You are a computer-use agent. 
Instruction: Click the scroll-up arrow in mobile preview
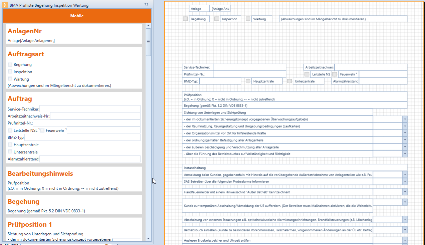pos(148,25)
